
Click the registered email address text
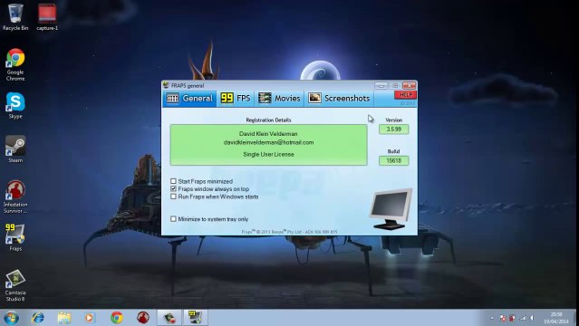268,142
